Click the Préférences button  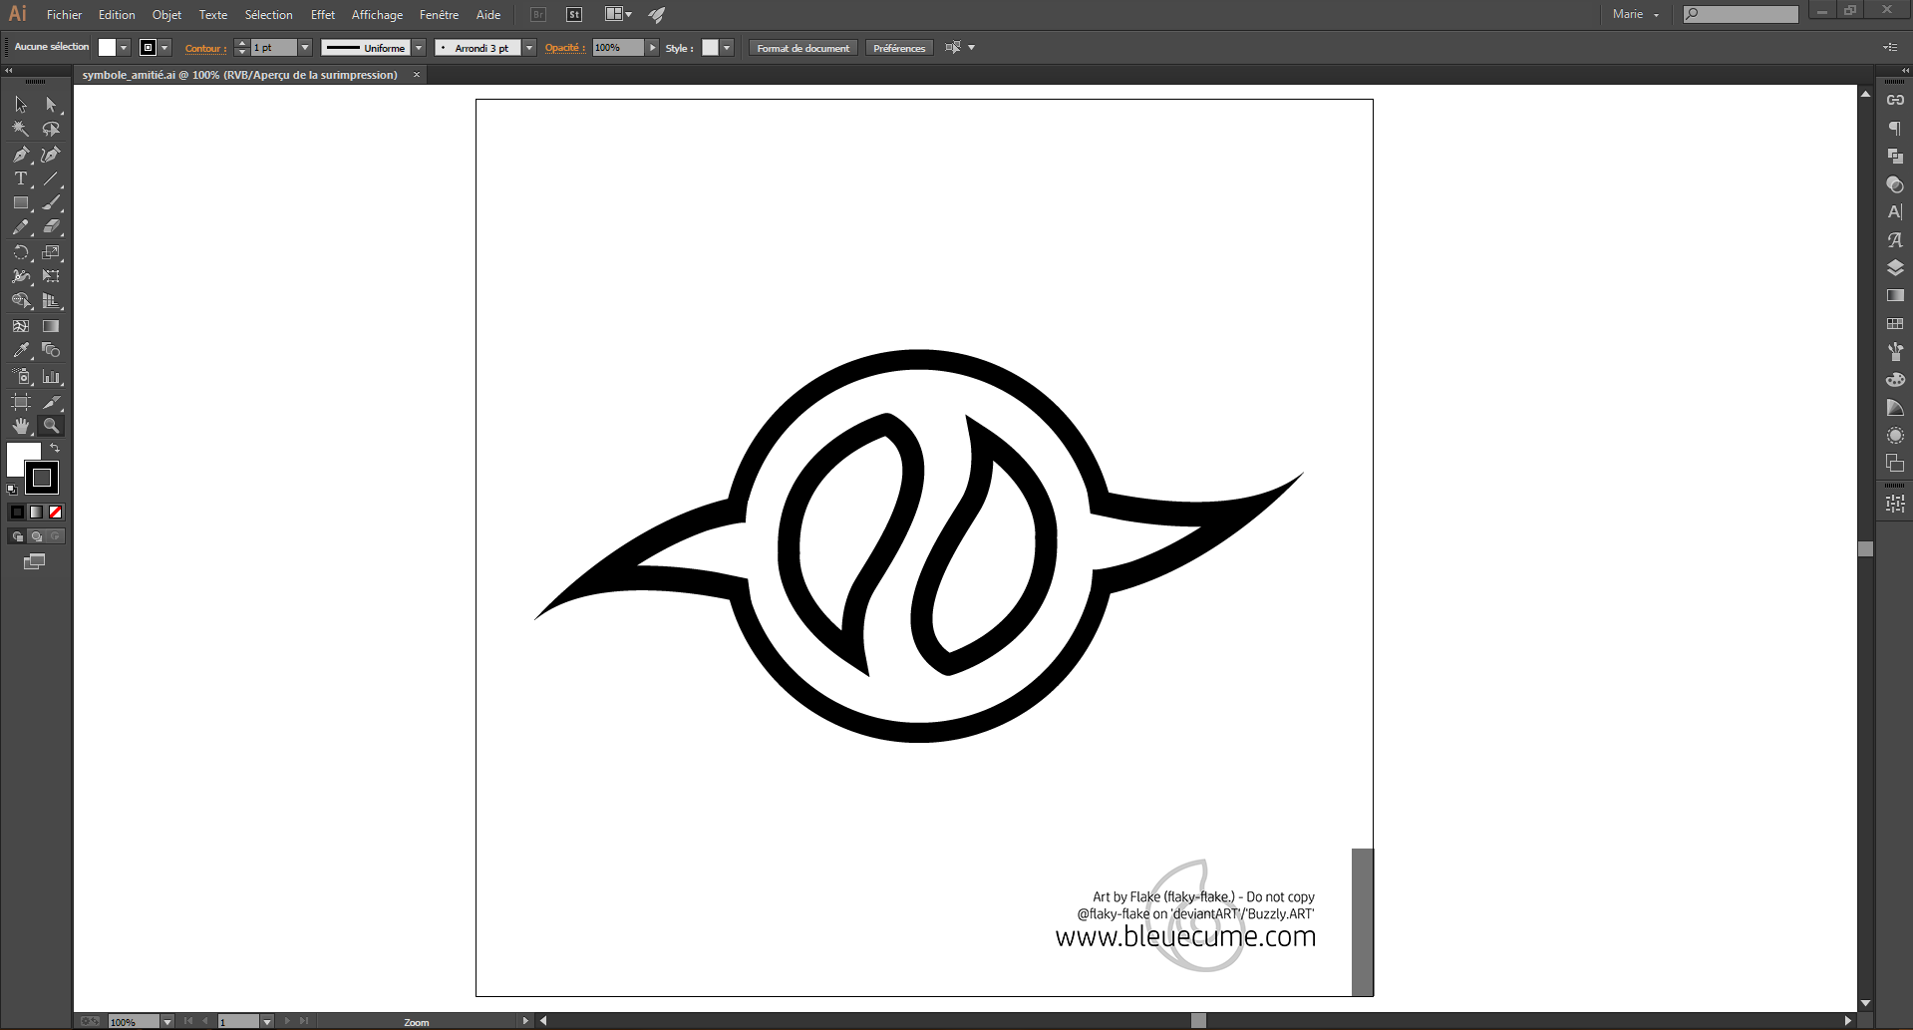coord(899,48)
